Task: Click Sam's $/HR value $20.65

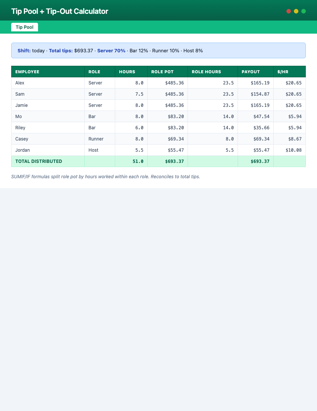Action: coord(289,94)
